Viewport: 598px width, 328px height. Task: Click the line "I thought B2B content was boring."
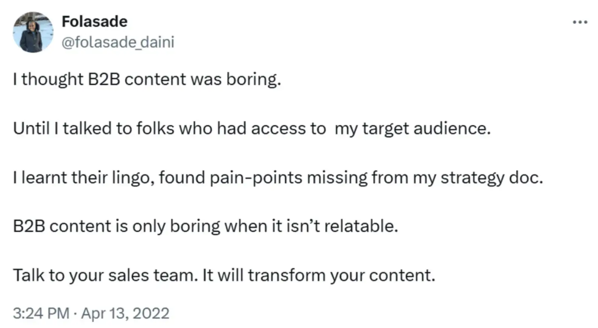click(x=147, y=79)
